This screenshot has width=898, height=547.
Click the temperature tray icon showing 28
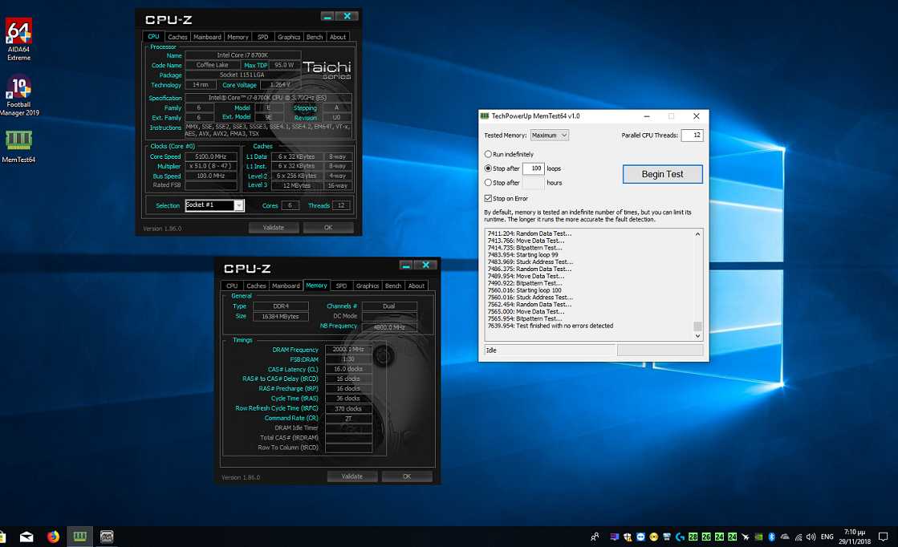[x=693, y=537]
